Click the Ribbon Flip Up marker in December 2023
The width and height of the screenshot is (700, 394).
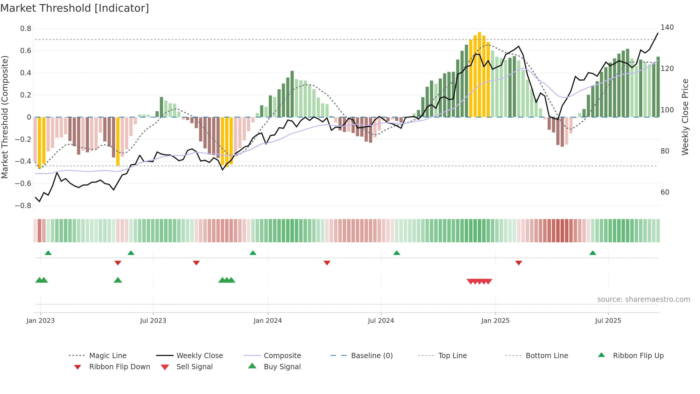[x=253, y=253]
